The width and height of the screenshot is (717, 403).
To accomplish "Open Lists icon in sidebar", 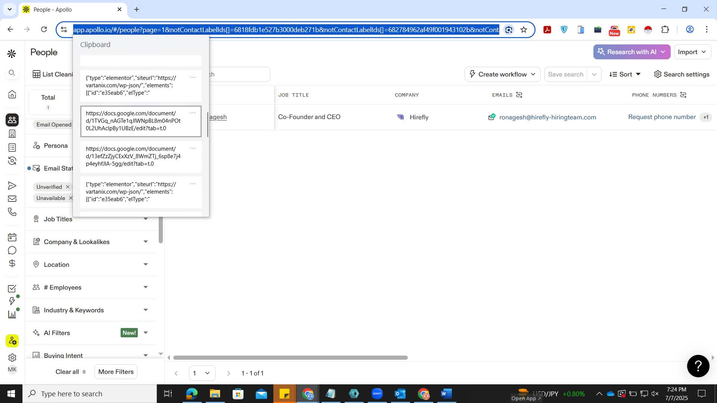I will pyautogui.click(x=12, y=147).
